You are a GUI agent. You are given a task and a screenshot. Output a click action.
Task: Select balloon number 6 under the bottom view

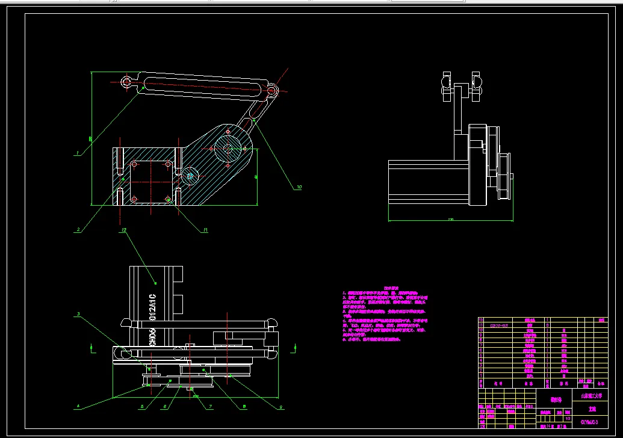pos(165,406)
